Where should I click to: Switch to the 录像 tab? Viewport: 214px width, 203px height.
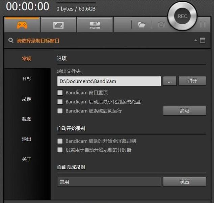pyautogui.click(x=27, y=99)
